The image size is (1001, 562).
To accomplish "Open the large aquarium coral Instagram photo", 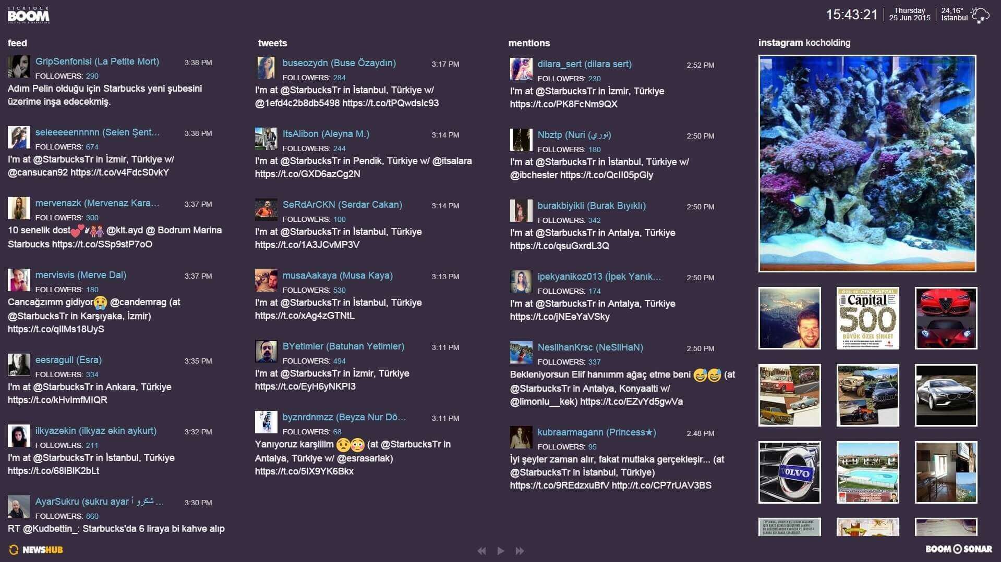I will point(867,164).
